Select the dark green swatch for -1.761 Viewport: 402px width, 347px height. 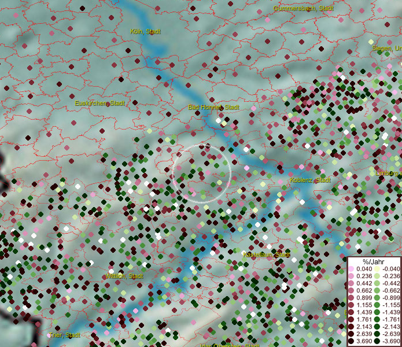tap(377, 319)
